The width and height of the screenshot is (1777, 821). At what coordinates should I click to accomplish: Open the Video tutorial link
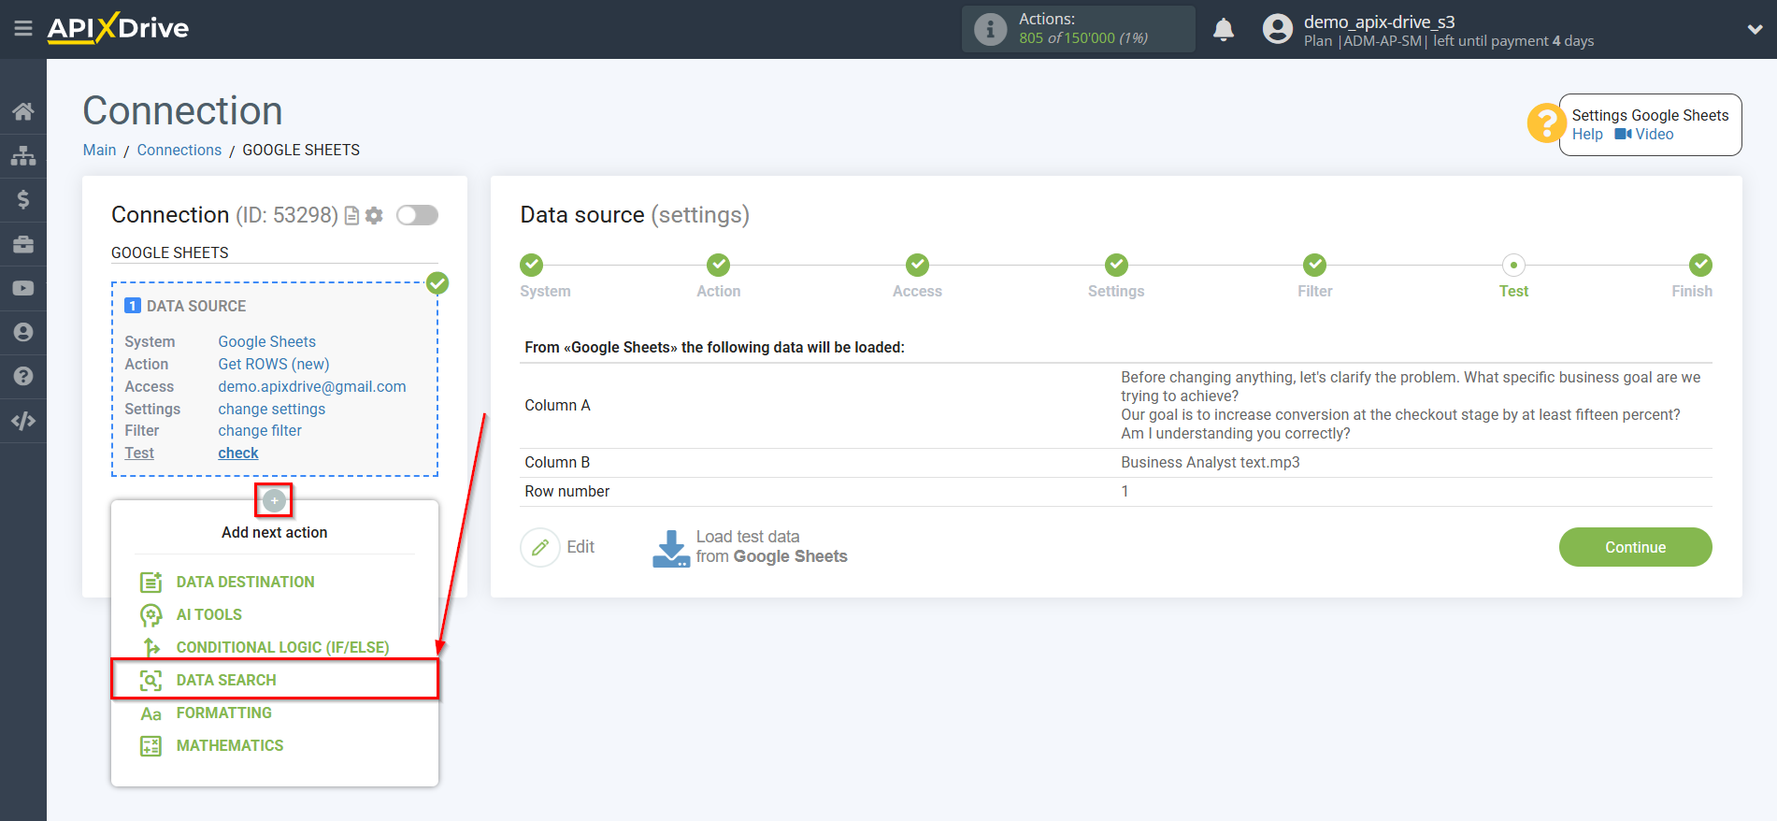click(x=1644, y=135)
